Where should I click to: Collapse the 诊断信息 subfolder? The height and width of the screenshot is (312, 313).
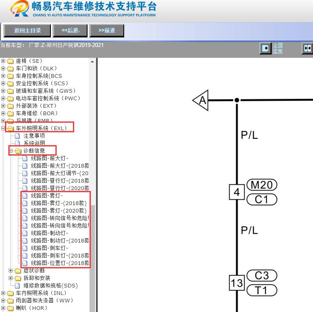point(10,151)
